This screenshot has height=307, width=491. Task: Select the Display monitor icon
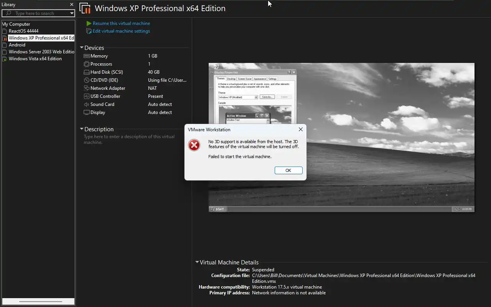point(87,112)
